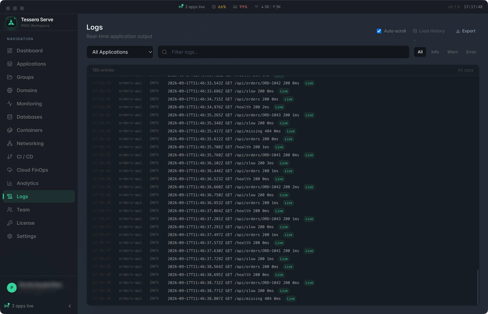This screenshot has width=488, height=314.
Task: Click the Networking nodes icon
Action: coord(10,143)
